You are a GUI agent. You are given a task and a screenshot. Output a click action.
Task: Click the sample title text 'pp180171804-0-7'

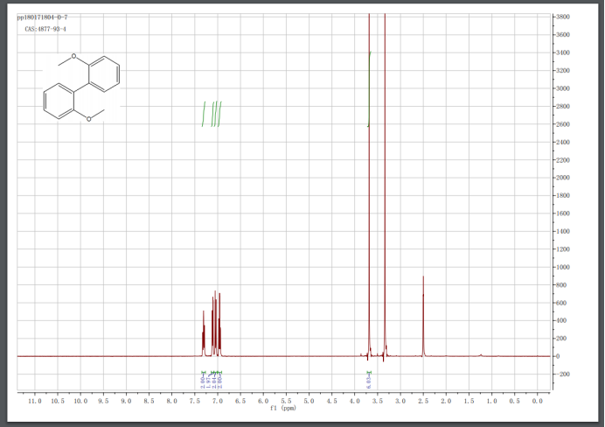pos(43,17)
